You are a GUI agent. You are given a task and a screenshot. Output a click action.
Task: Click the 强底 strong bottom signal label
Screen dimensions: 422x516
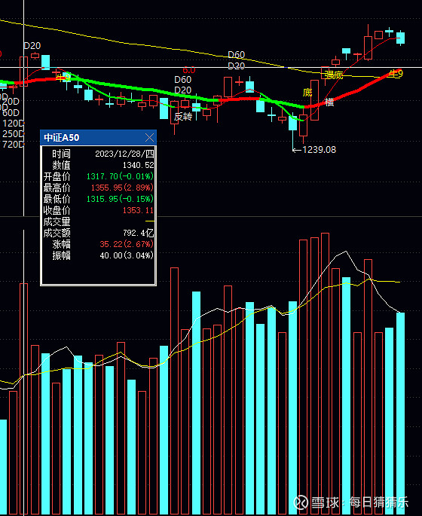coord(333,75)
